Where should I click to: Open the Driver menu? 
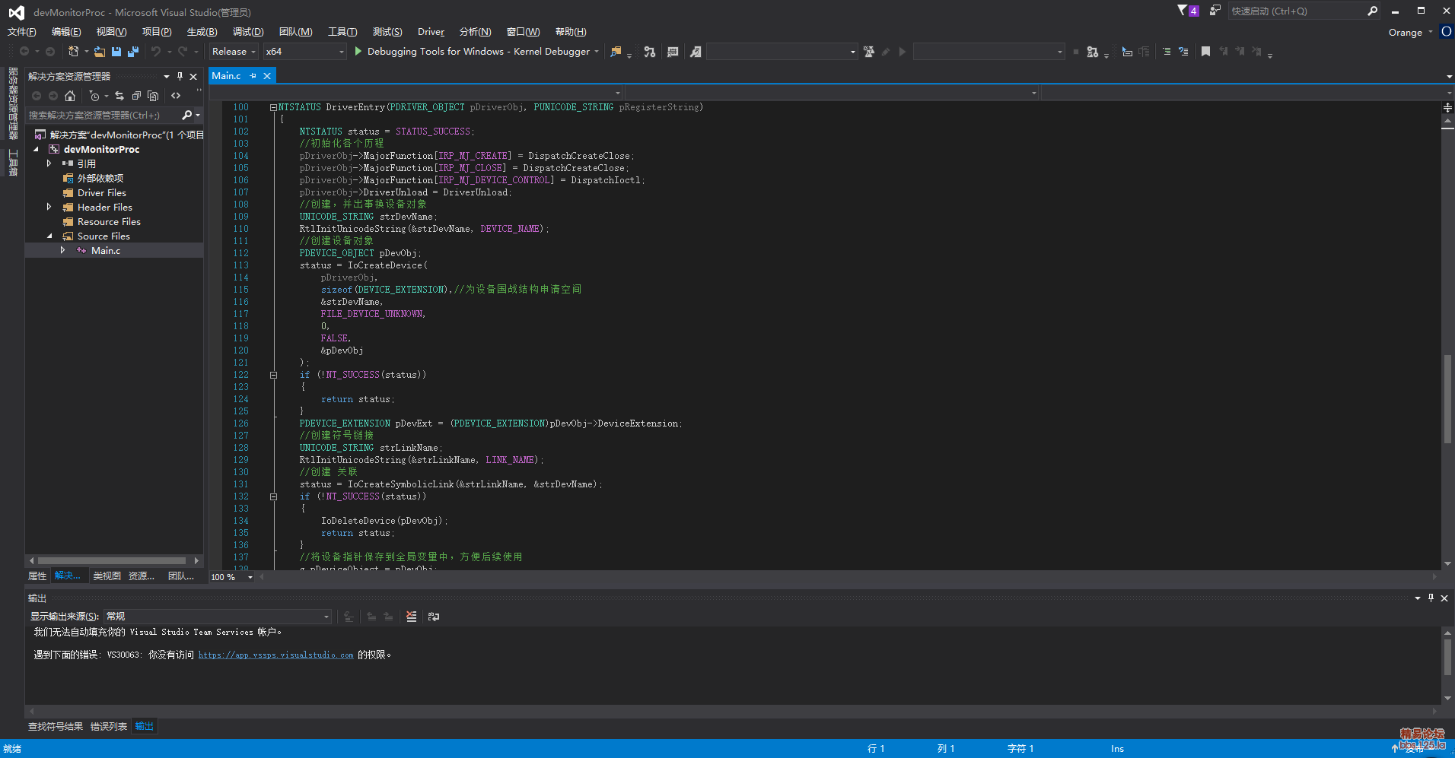click(431, 32)
